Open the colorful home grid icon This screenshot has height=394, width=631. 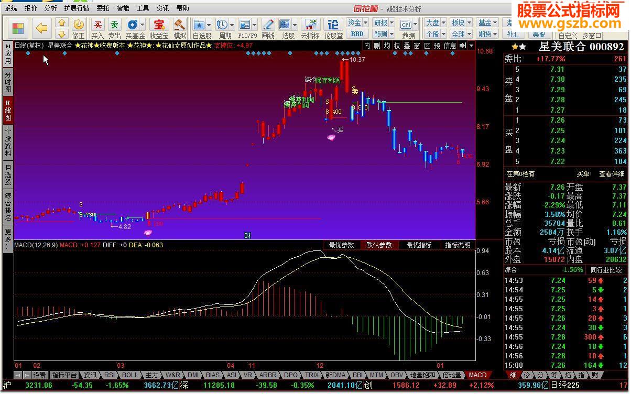click(18, 28)
